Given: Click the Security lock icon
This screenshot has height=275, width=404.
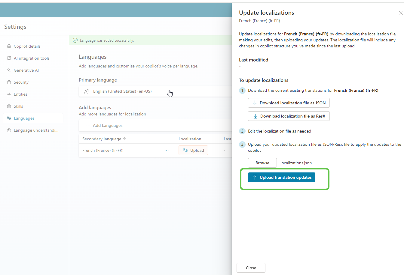Looking at the screenshot, I should [x=9, y=82].
